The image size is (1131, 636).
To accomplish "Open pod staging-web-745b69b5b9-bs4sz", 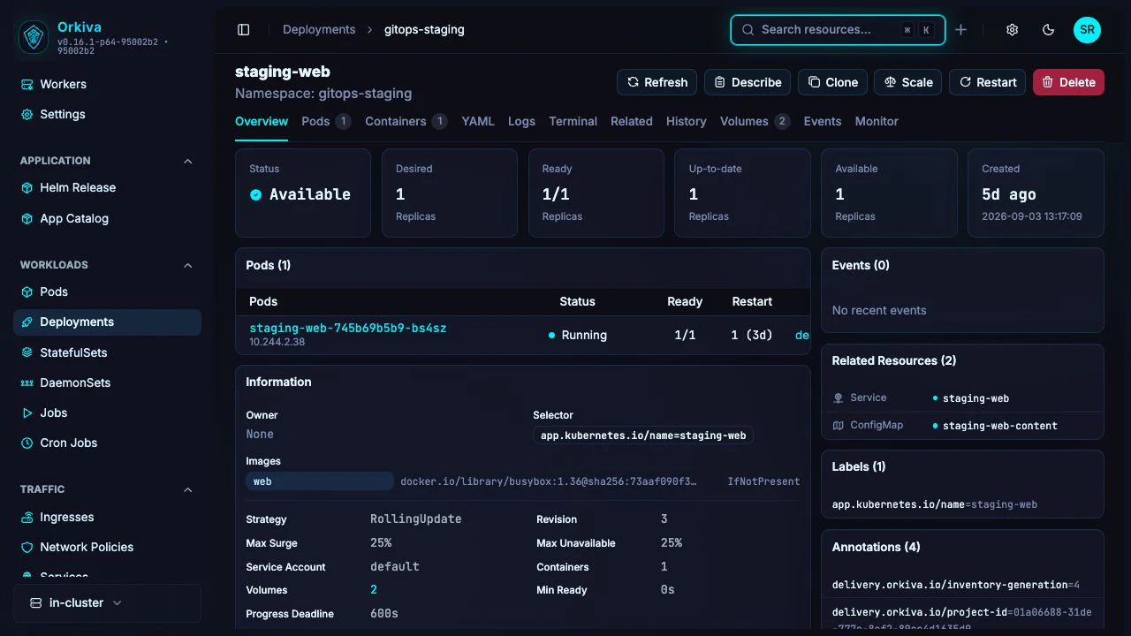I will 347,328.
